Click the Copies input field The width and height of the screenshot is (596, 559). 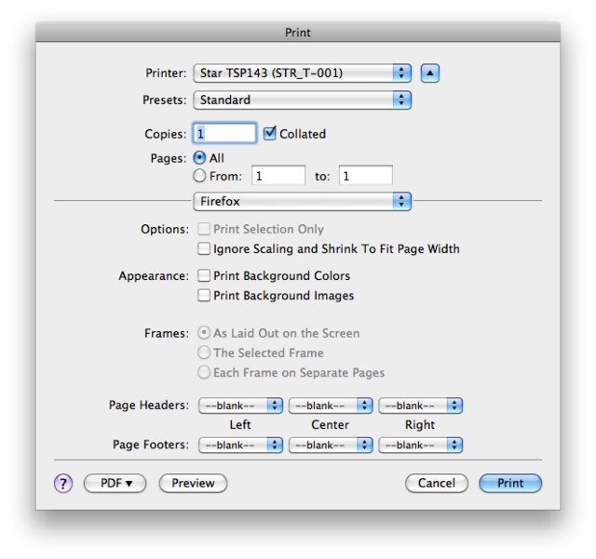point(224,133)
